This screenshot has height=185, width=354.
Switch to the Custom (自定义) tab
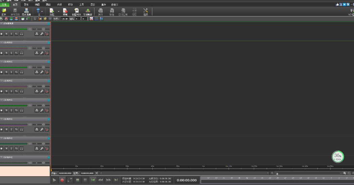(x=115, y=4)
